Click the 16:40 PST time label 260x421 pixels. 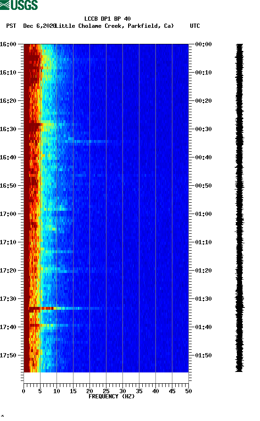8,157
